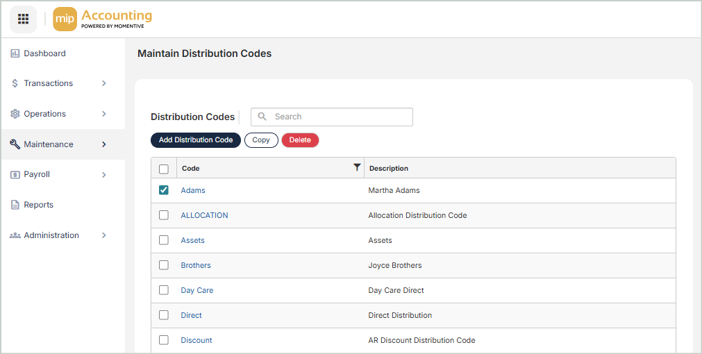Expand the Payroll submenu arrow
Screen dimensions: 702x354
click(104, 175)
